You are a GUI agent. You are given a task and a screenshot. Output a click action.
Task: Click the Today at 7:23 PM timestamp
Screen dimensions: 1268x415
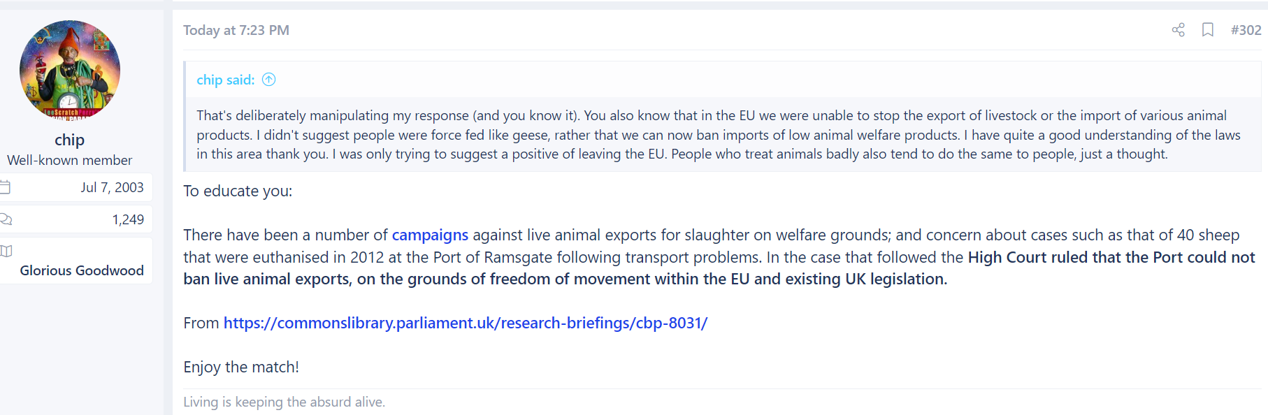pos(236,30)
